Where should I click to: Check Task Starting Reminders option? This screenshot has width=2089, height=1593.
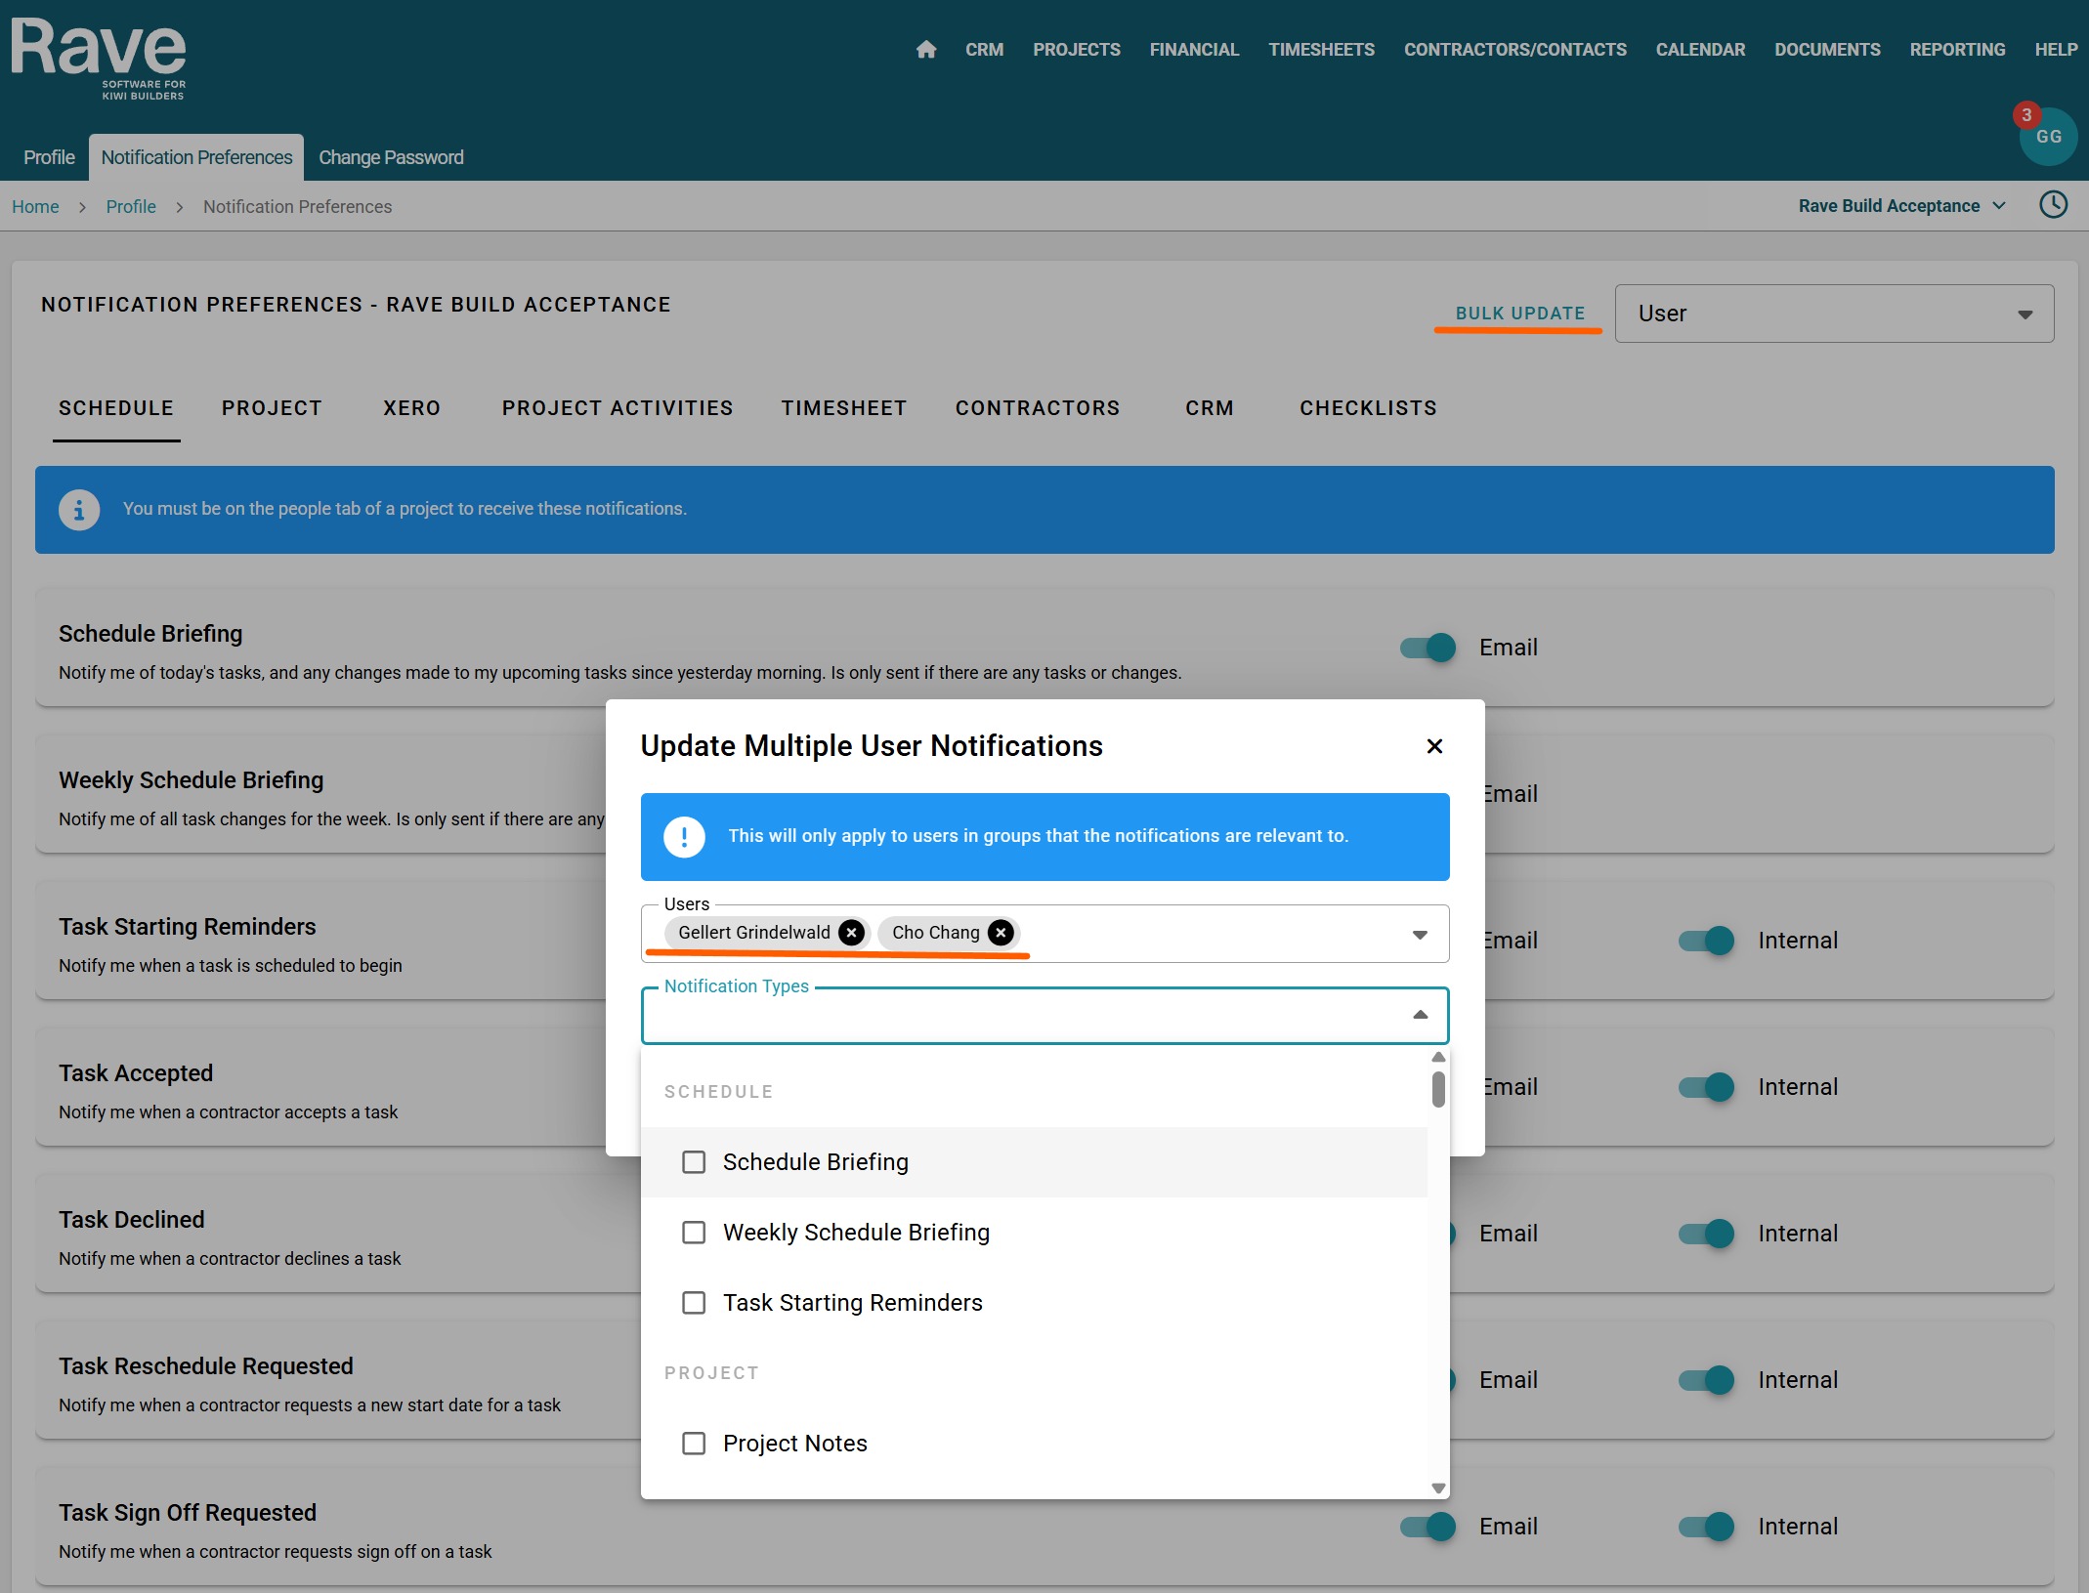pyautogui.click(x=694, y=1303)
